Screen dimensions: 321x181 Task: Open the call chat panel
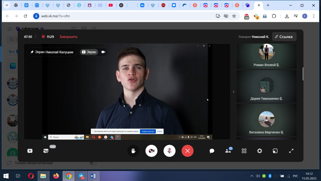click(x=212, y=151)
